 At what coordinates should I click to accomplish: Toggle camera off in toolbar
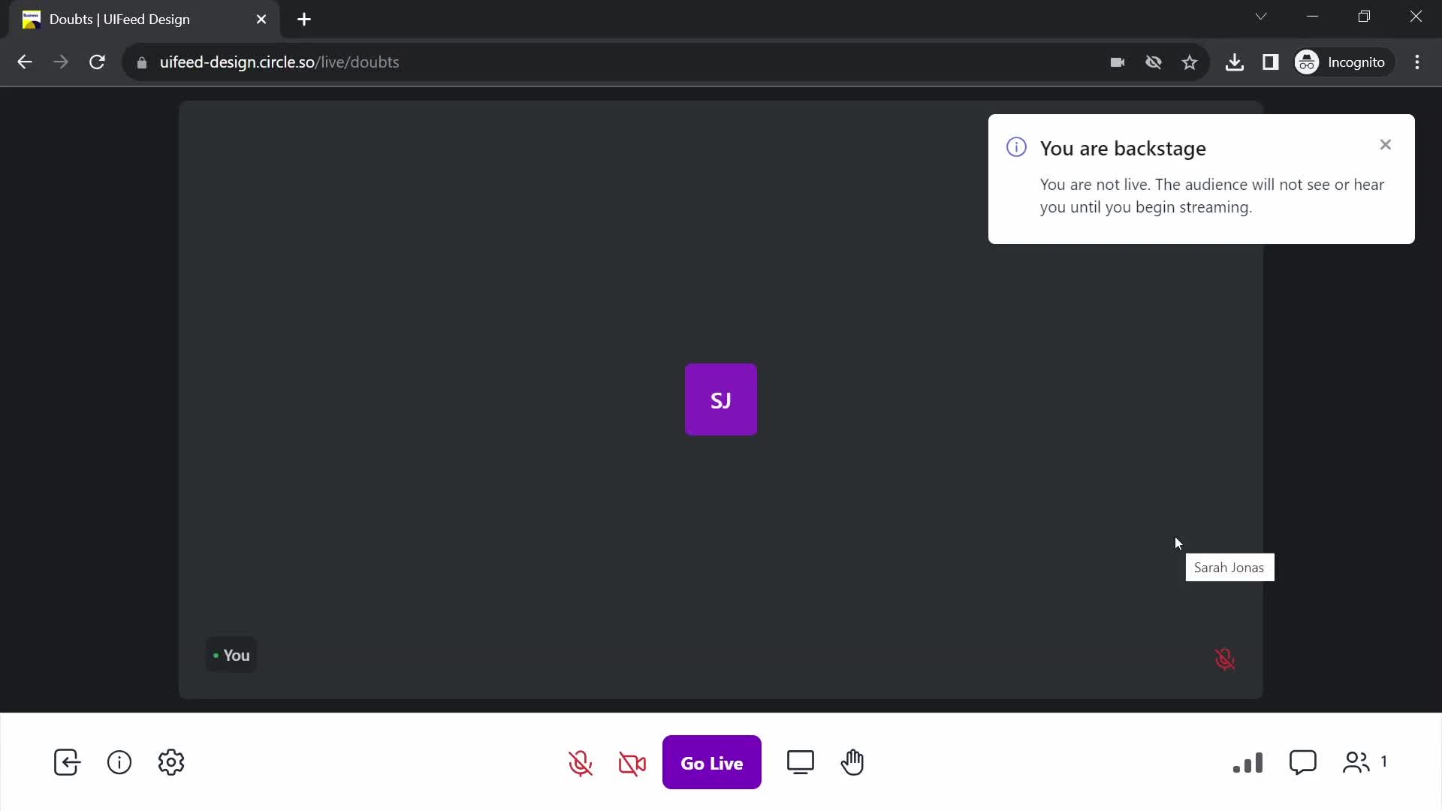632,762
